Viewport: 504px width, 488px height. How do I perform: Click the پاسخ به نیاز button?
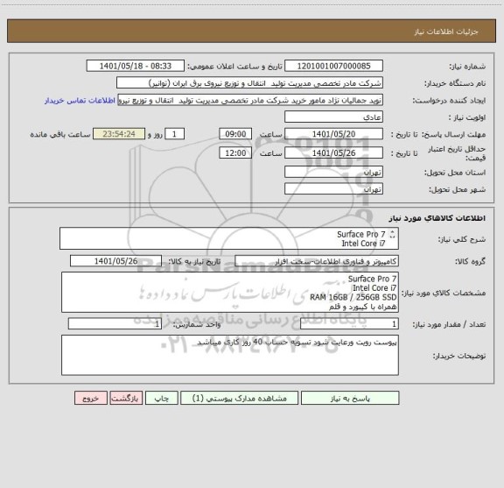coord(350,398)
